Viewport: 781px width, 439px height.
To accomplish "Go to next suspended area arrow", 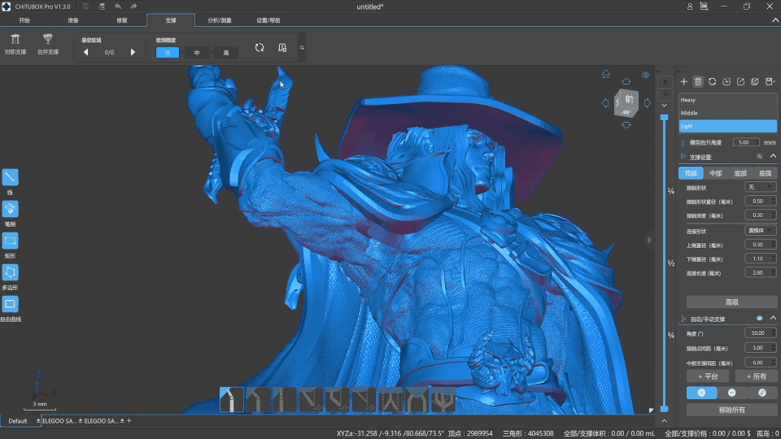I will coord(133,52).
